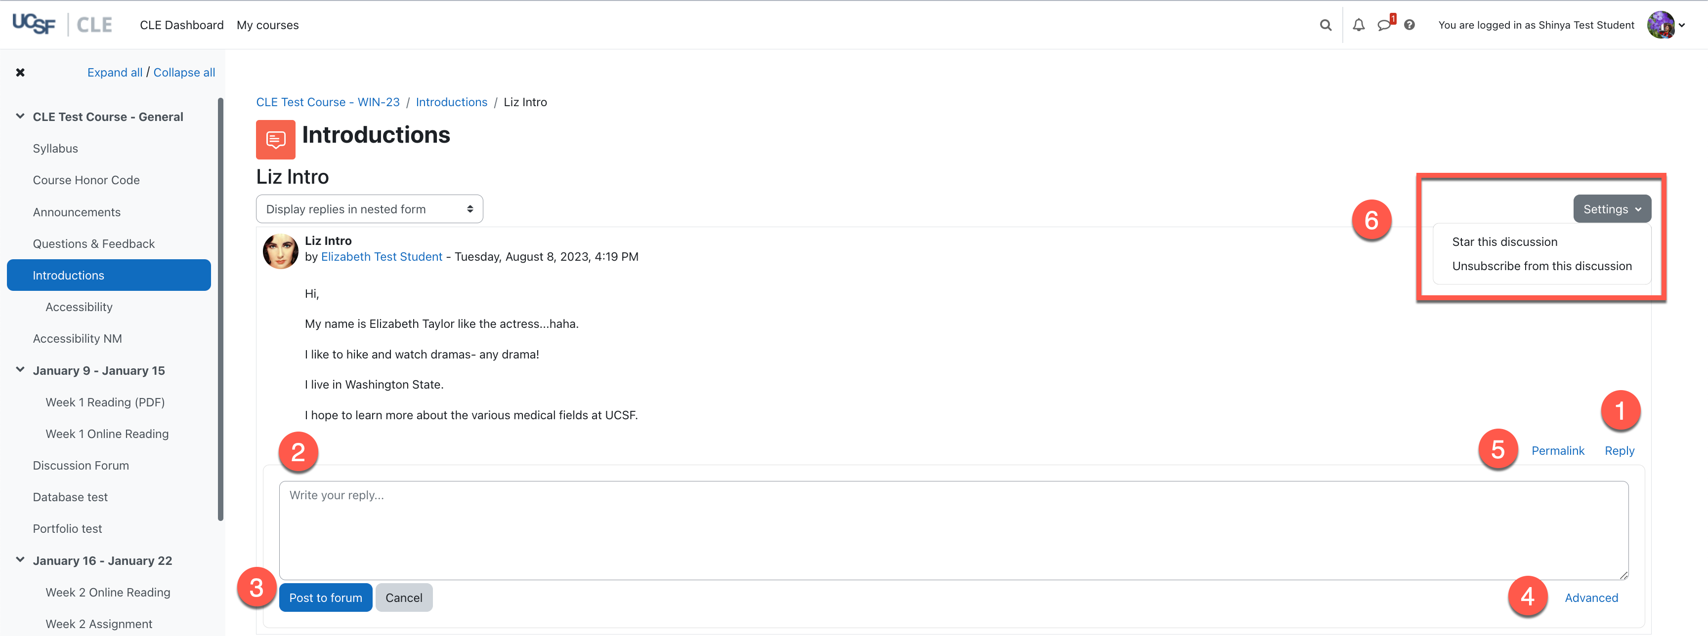
Task: Open the Advanced reply editor link
Action: [1591, 597]
